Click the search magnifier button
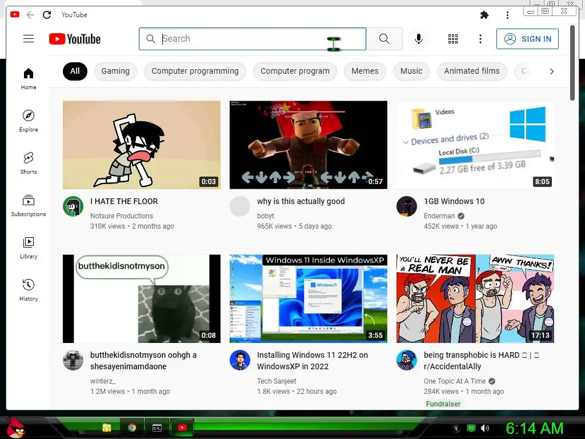Viewport: 585px width, 439px height. (x=384, y=39)
